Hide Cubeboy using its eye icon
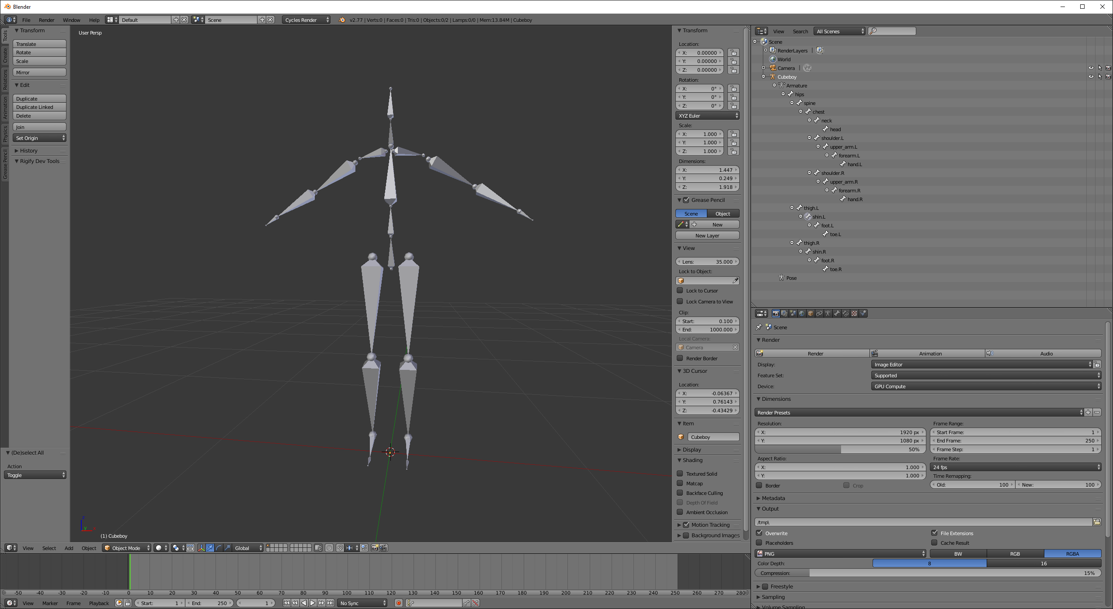The width and height of the screenshot is (1113, 609). 1091,77
